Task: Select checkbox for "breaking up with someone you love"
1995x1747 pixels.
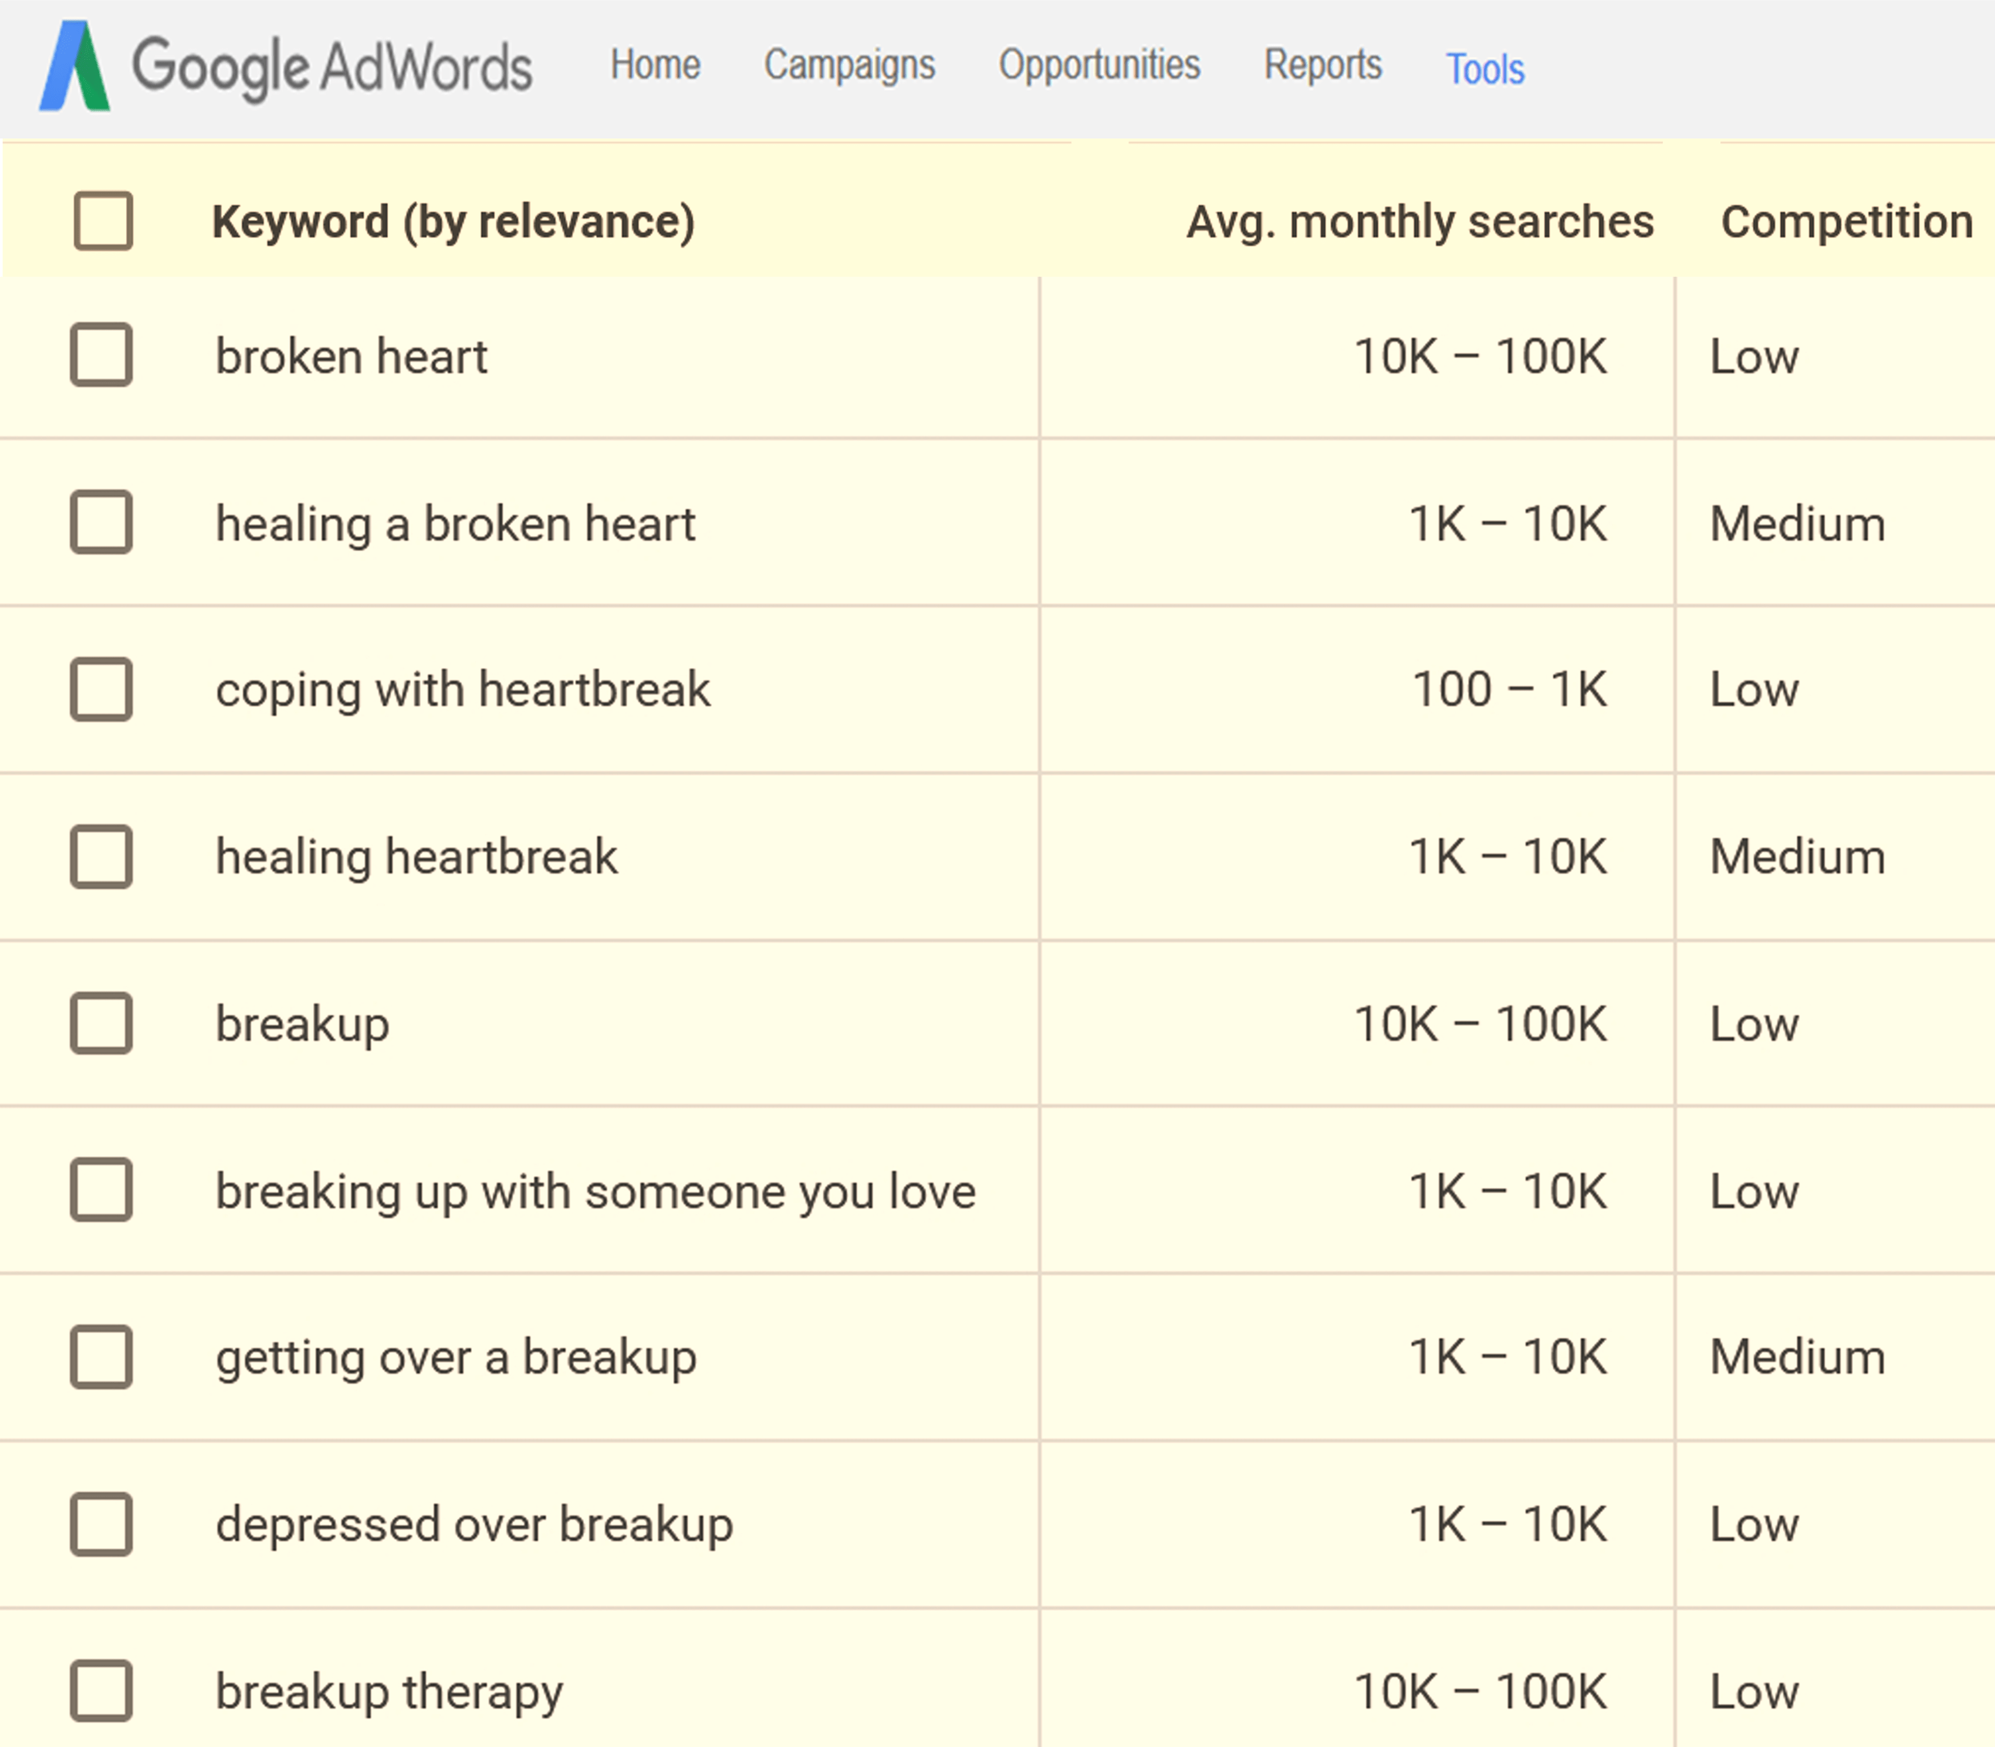Action: coord(102,1190)
